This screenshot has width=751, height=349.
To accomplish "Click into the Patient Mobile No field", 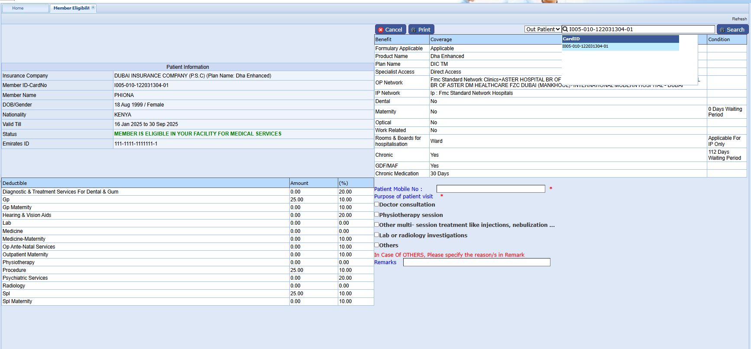I will click(x=490, y=189).
